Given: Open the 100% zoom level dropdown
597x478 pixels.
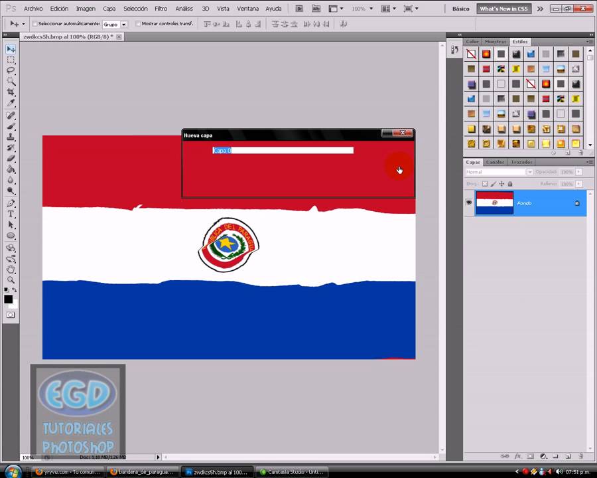Looking at the screenshot, I should tap(371, 9).
